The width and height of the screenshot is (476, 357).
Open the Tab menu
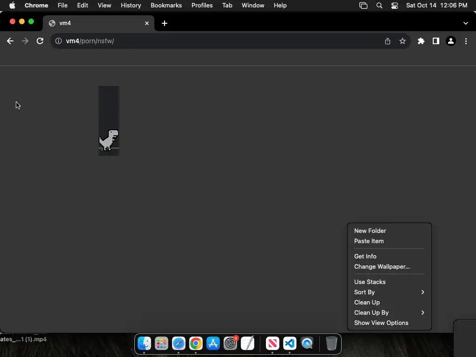point(227,6)
